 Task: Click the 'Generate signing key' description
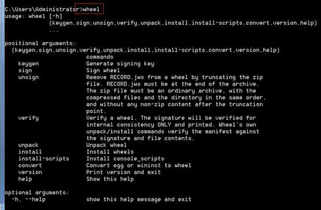coord(120,64)
